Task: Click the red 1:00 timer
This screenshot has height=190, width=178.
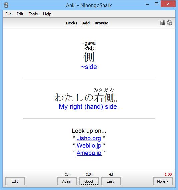Action: (x=168, y=174)
